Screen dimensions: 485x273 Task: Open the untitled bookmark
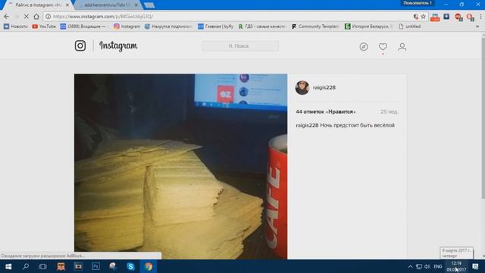point(410,27)
